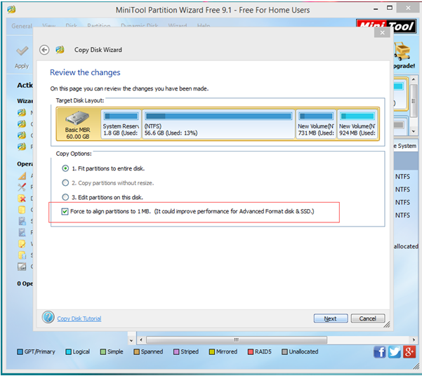Screen dimensions: 422x376
Task: Click the Simple legend color swatch
Action: (103, 351)
